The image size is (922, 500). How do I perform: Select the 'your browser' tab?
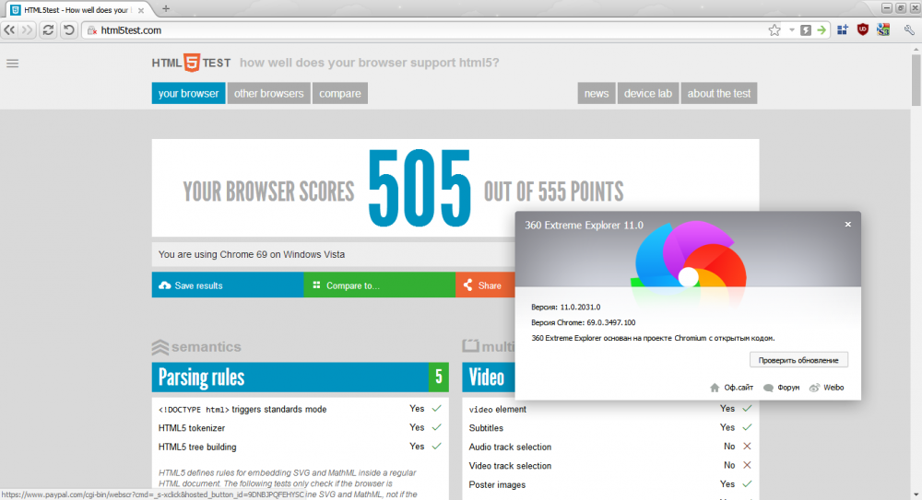pos(188,93)
